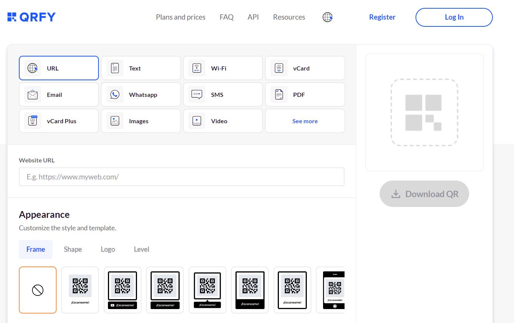Go to the API page

click(253, 17)
